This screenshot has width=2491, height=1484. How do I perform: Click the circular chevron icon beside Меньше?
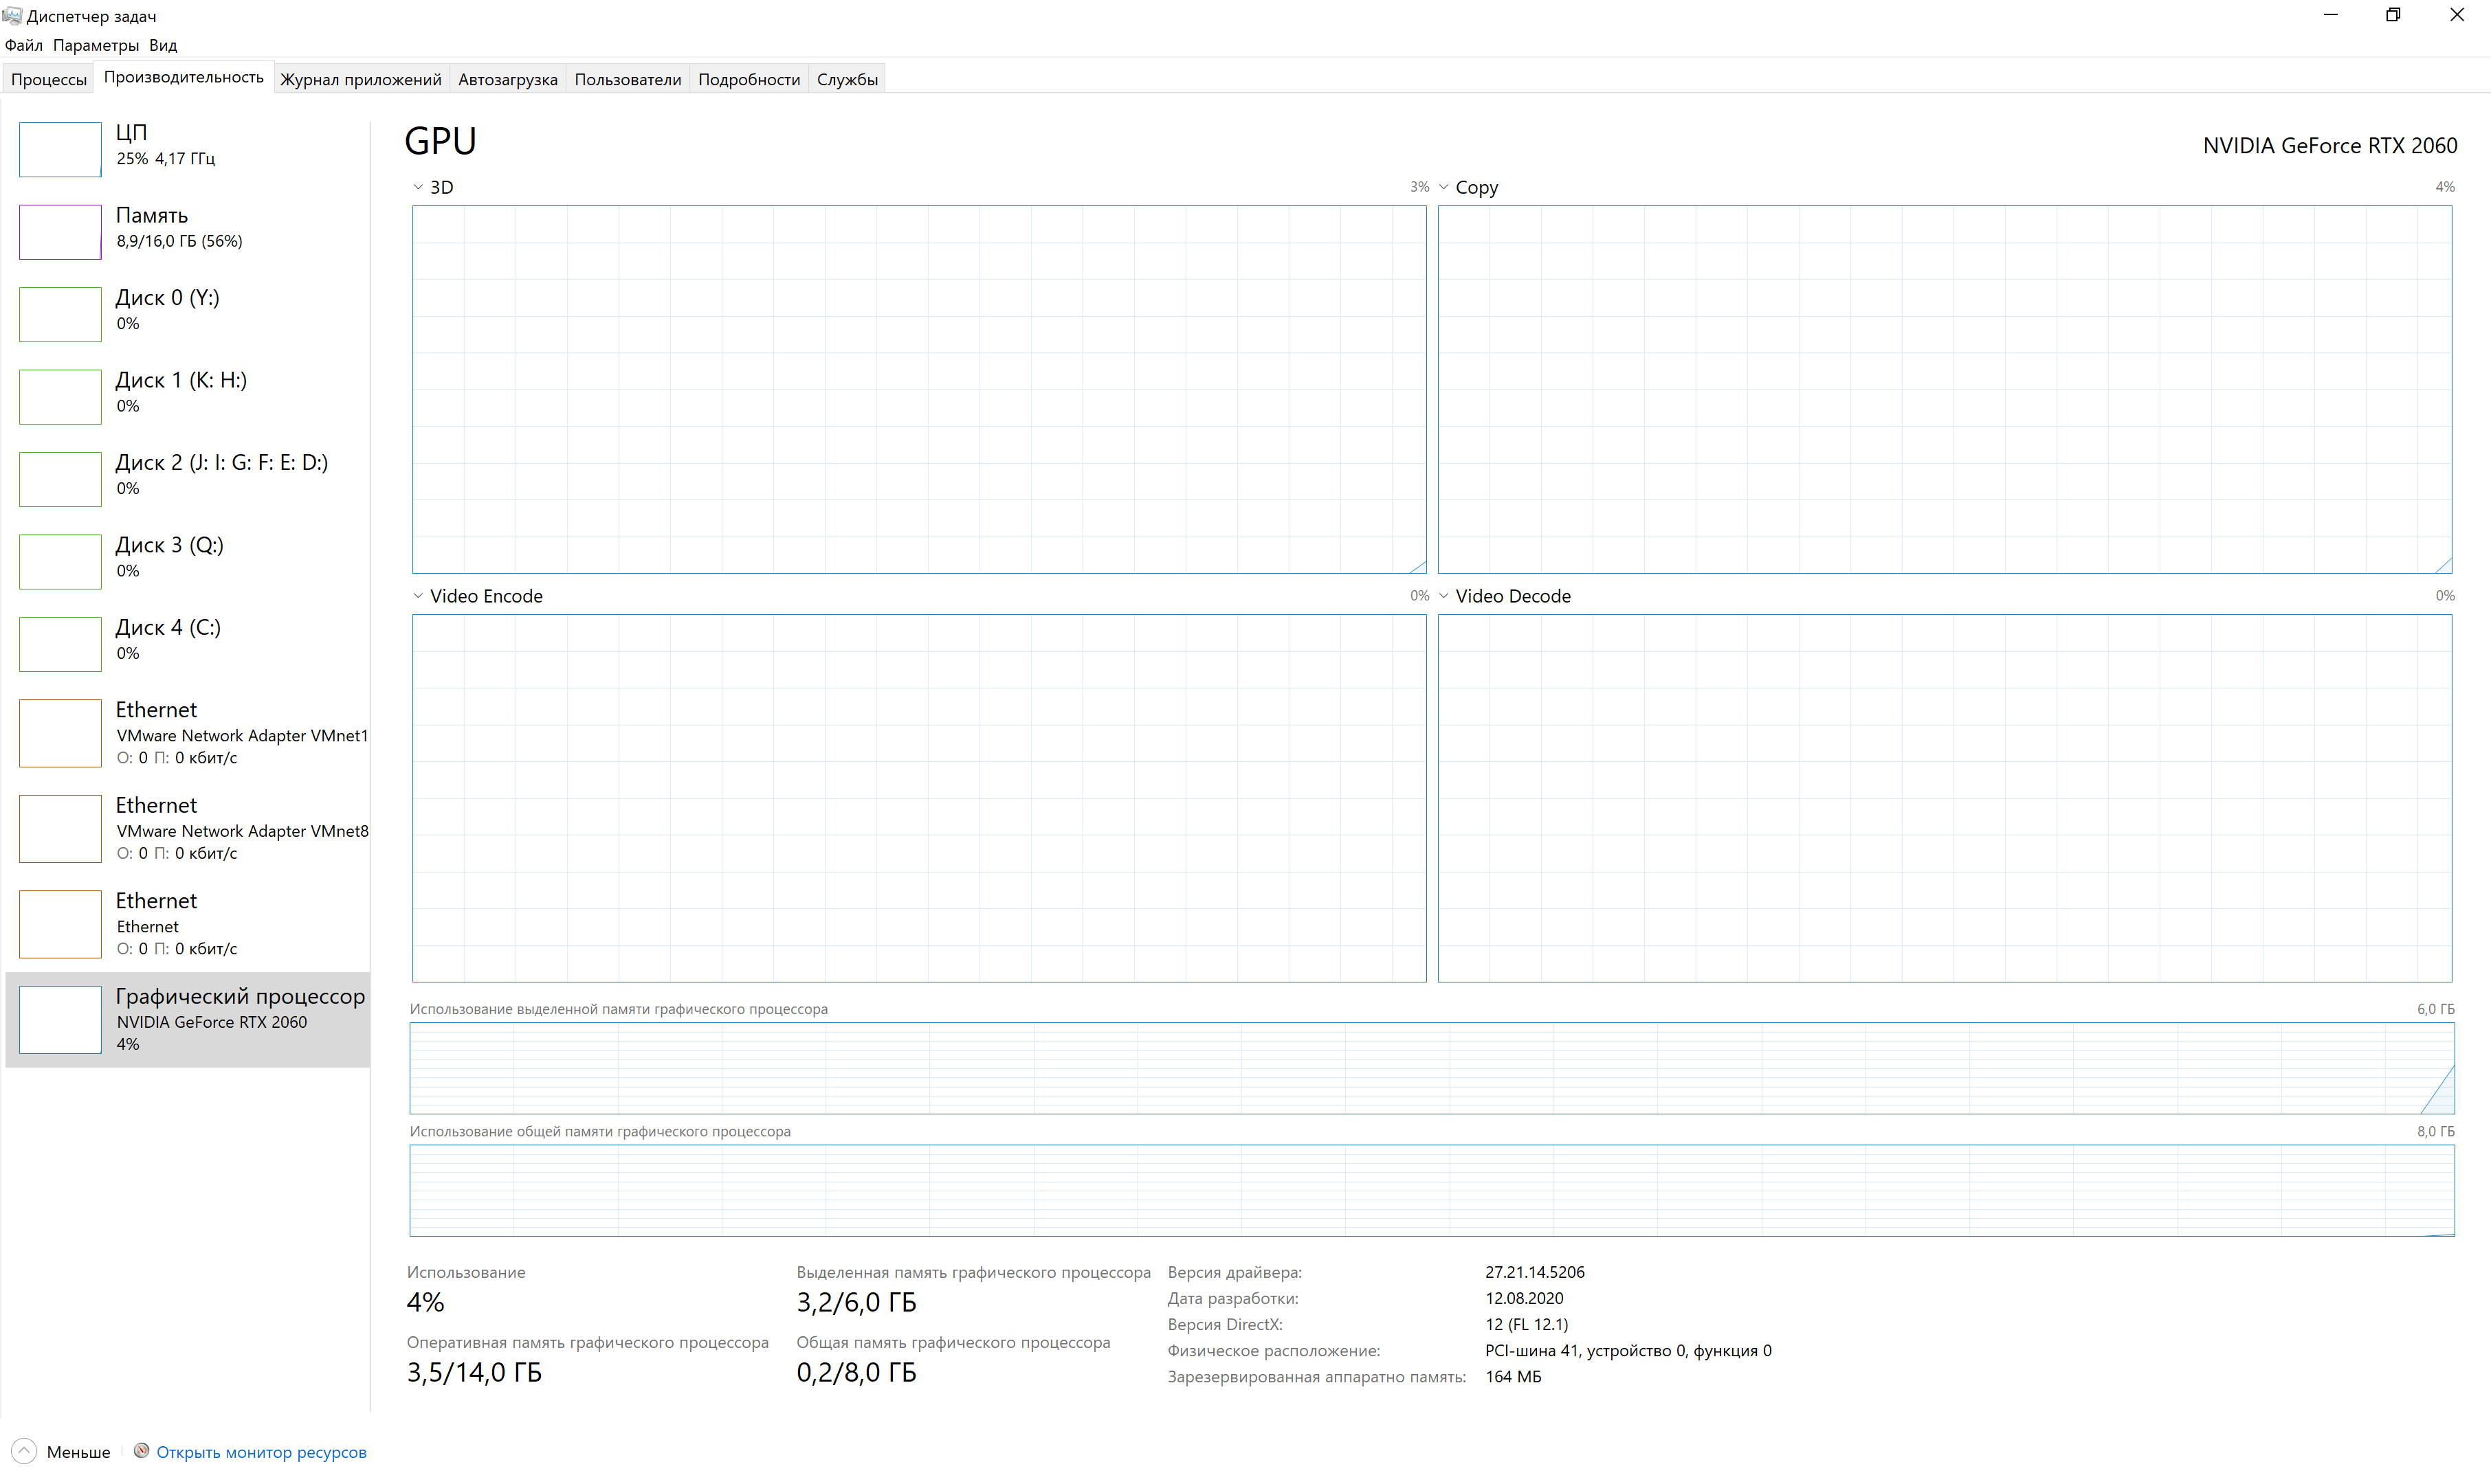[x=24, y=1451]
